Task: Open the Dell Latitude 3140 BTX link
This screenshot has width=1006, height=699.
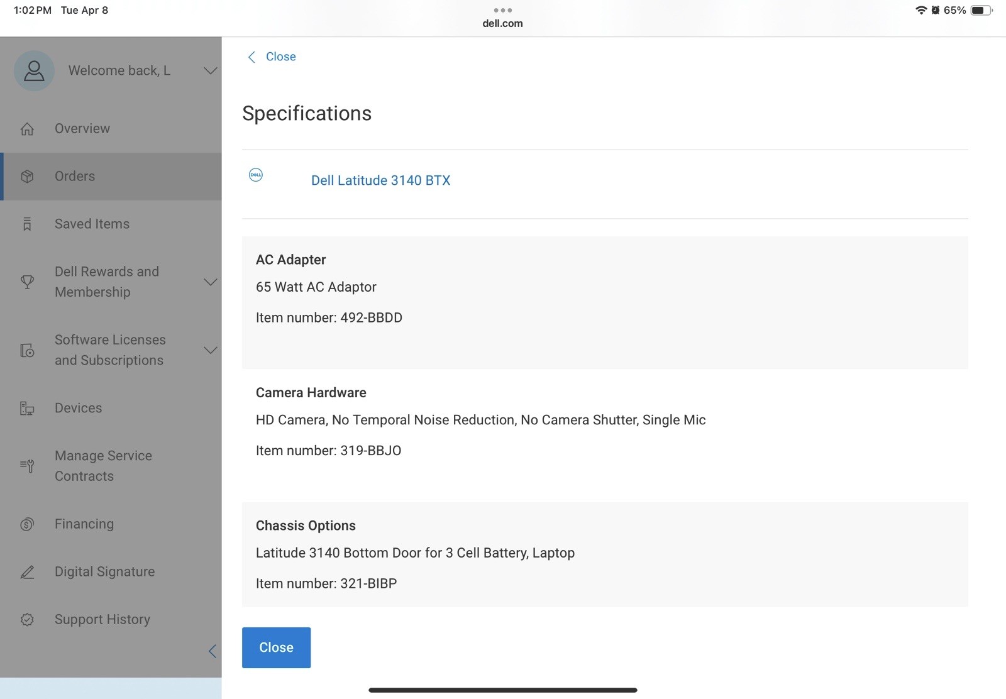Action: tap(380, 180)
